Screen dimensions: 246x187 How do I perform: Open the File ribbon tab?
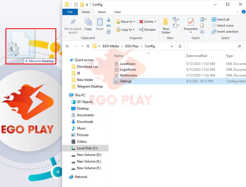70,12
